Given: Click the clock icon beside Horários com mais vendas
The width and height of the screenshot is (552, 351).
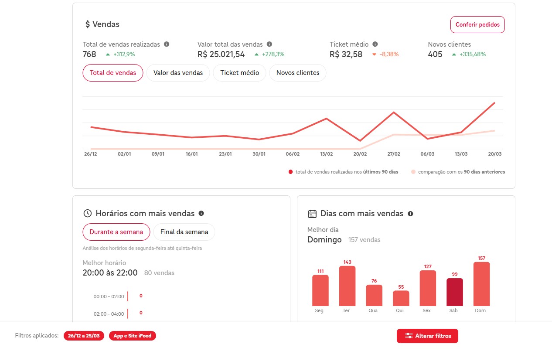Looking at the screenshot, I should [87, 213].
